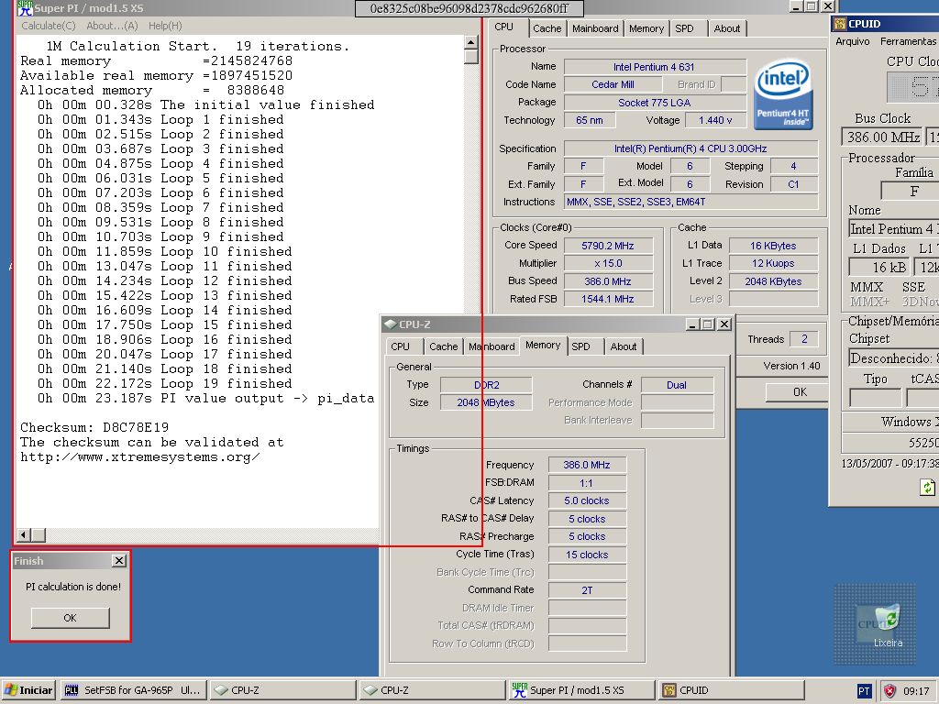This screenshot has width=939, height=704.
Task: Select the About tab in front CPU-Z window
Action: (624, 346)
